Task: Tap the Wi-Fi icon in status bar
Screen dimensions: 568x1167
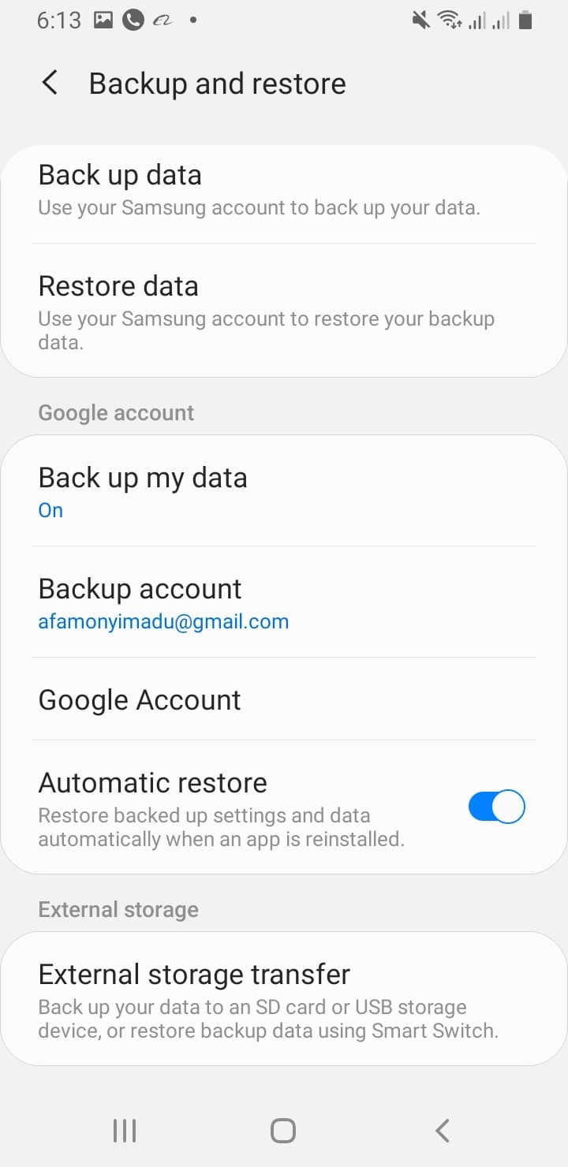Action: pyautogui.click(x=450, y=21)
